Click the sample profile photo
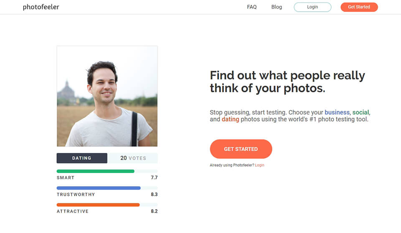 point(107,96)
